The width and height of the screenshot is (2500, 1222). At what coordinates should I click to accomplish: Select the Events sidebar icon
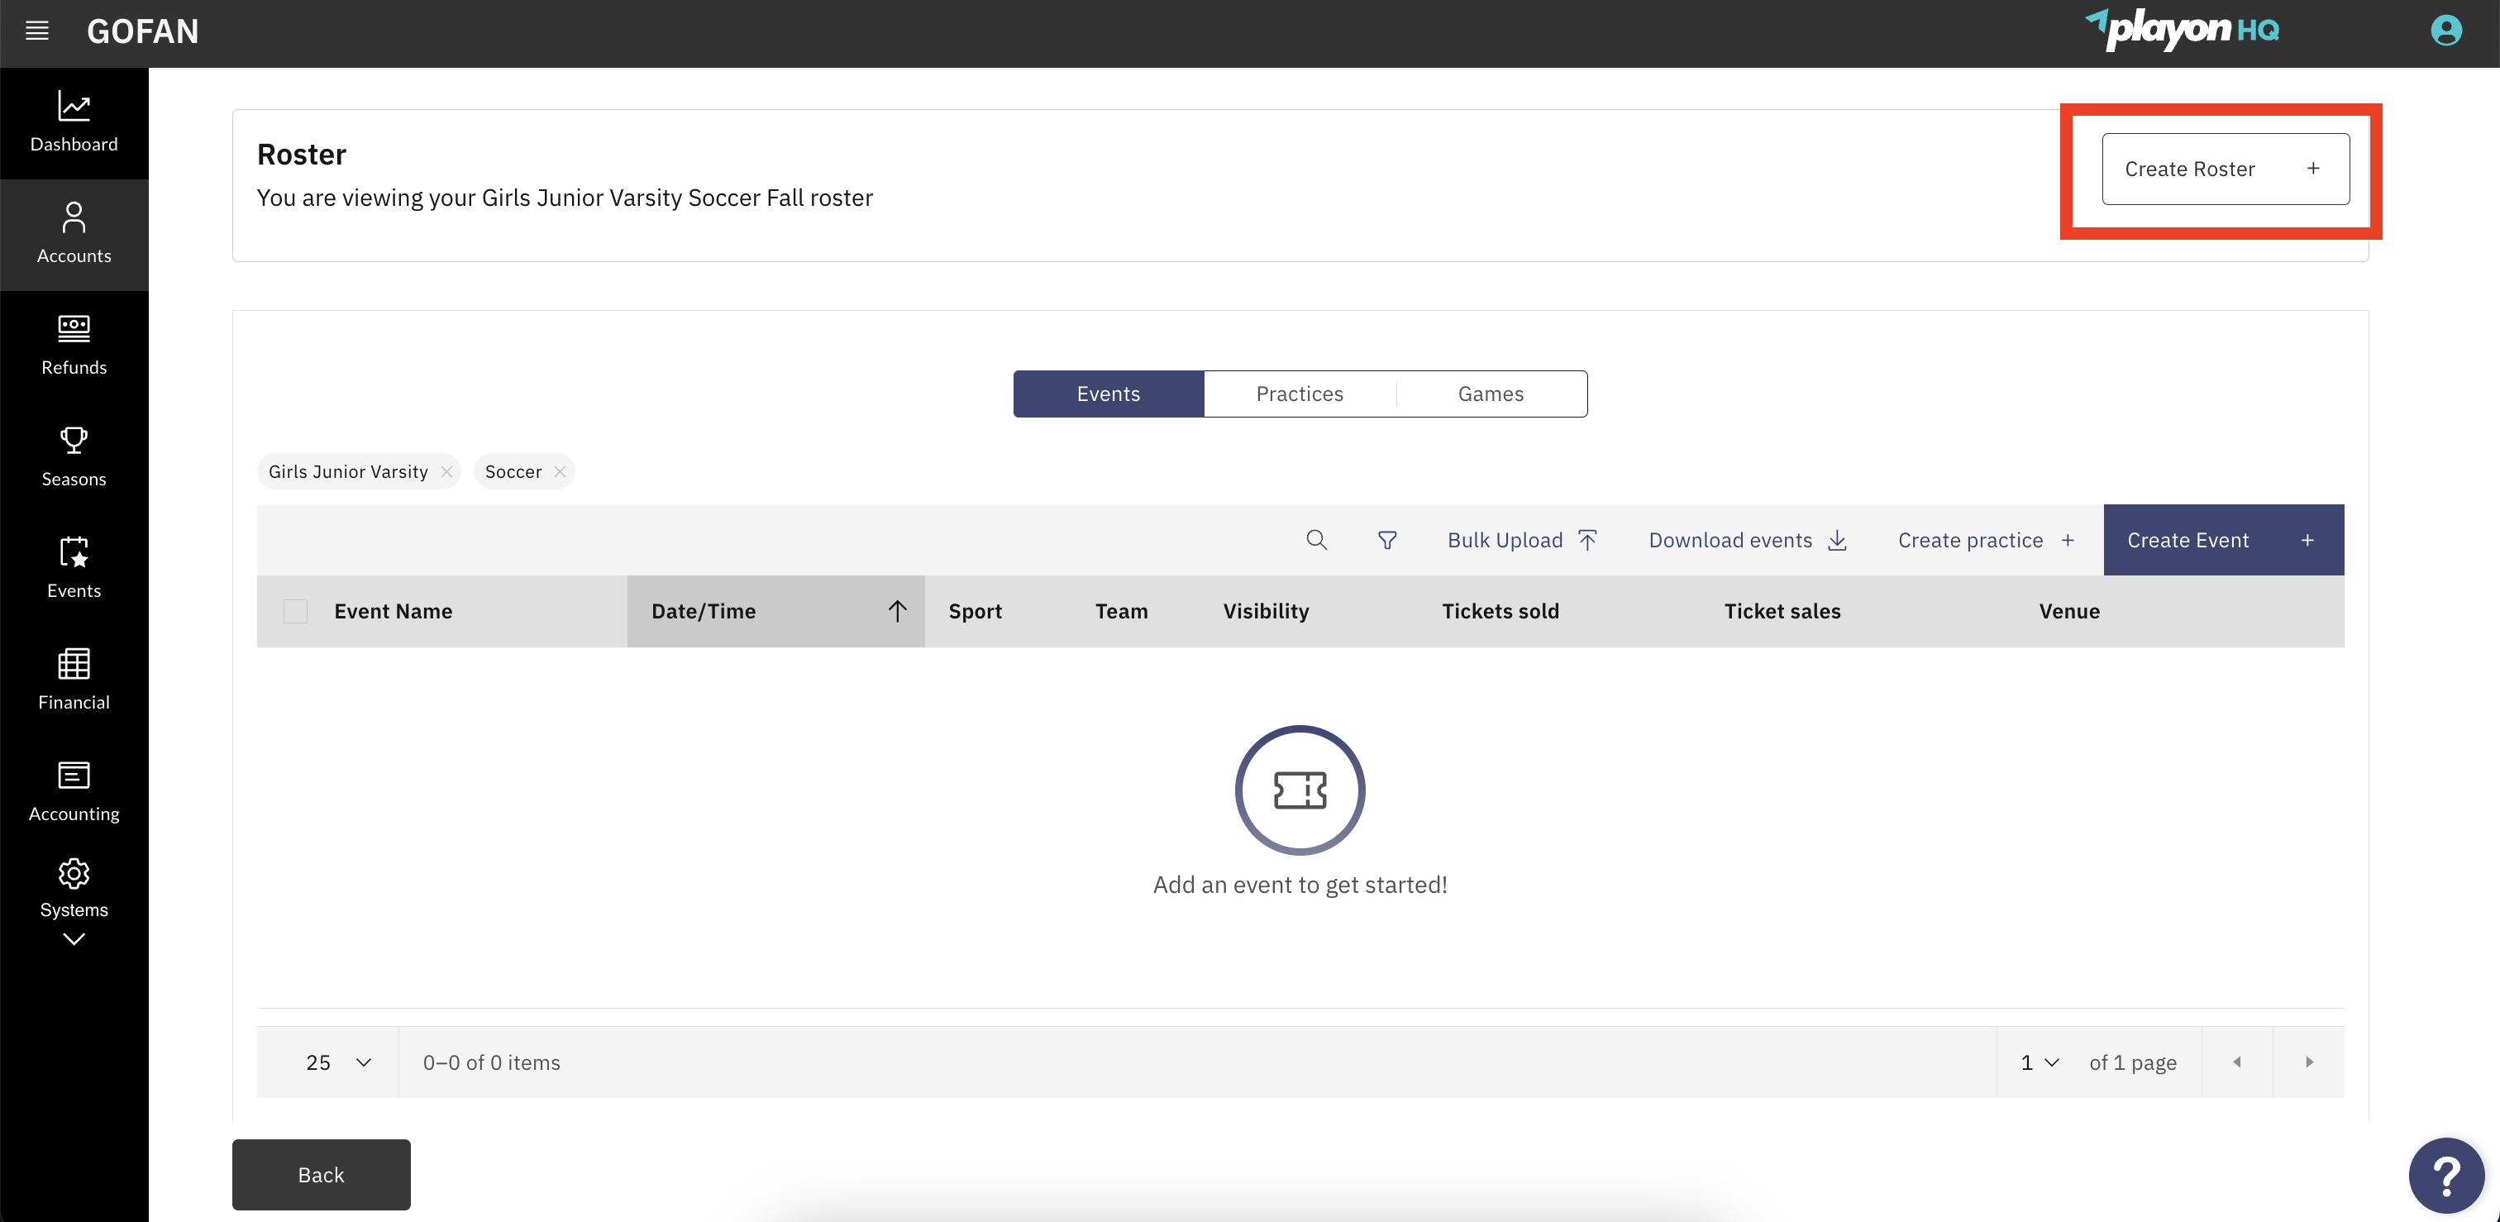coord(74,553)
